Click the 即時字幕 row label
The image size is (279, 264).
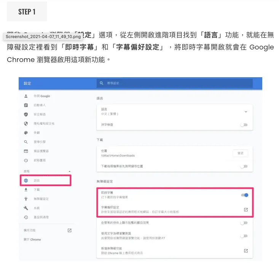pos(107,192)
